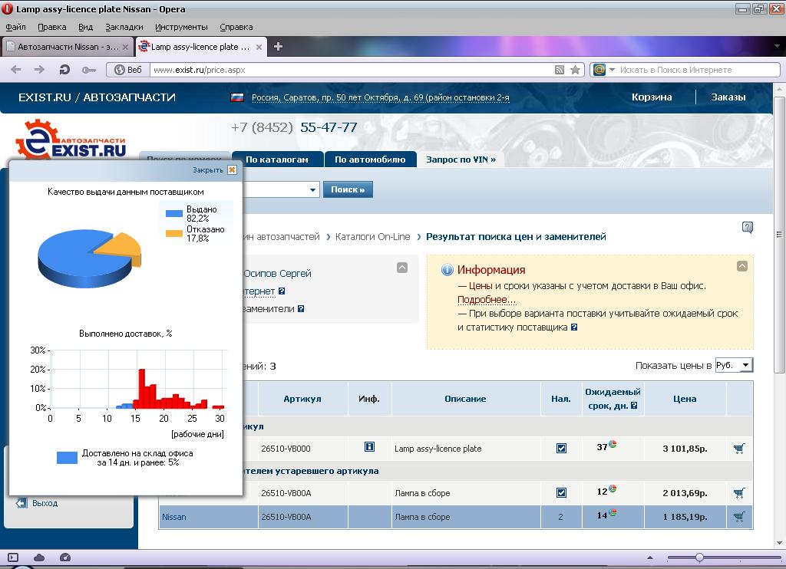Viewport: 786px width, 569px height.
Task: Close the 'Автозапчасти Nissan' tab
Action: click(125, 47)
